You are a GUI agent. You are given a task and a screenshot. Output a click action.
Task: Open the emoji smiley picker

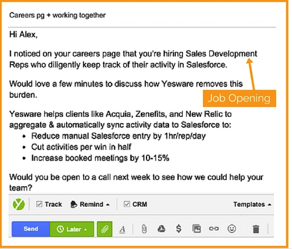[232, 229]
